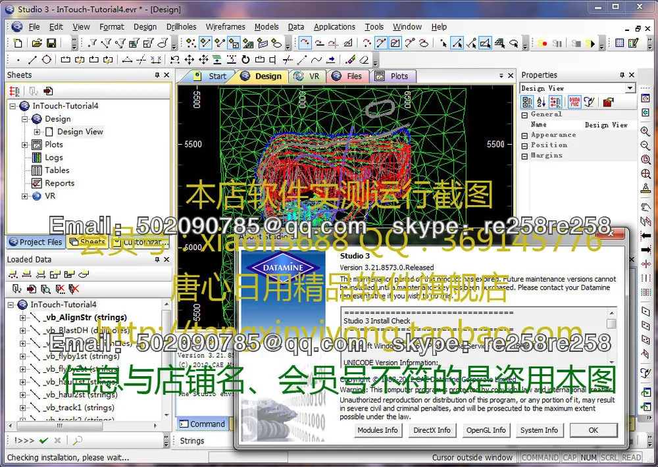The image size is (658, 467).
Task: Open the Command tab at bottom
Action: click(x=203, y=424)
